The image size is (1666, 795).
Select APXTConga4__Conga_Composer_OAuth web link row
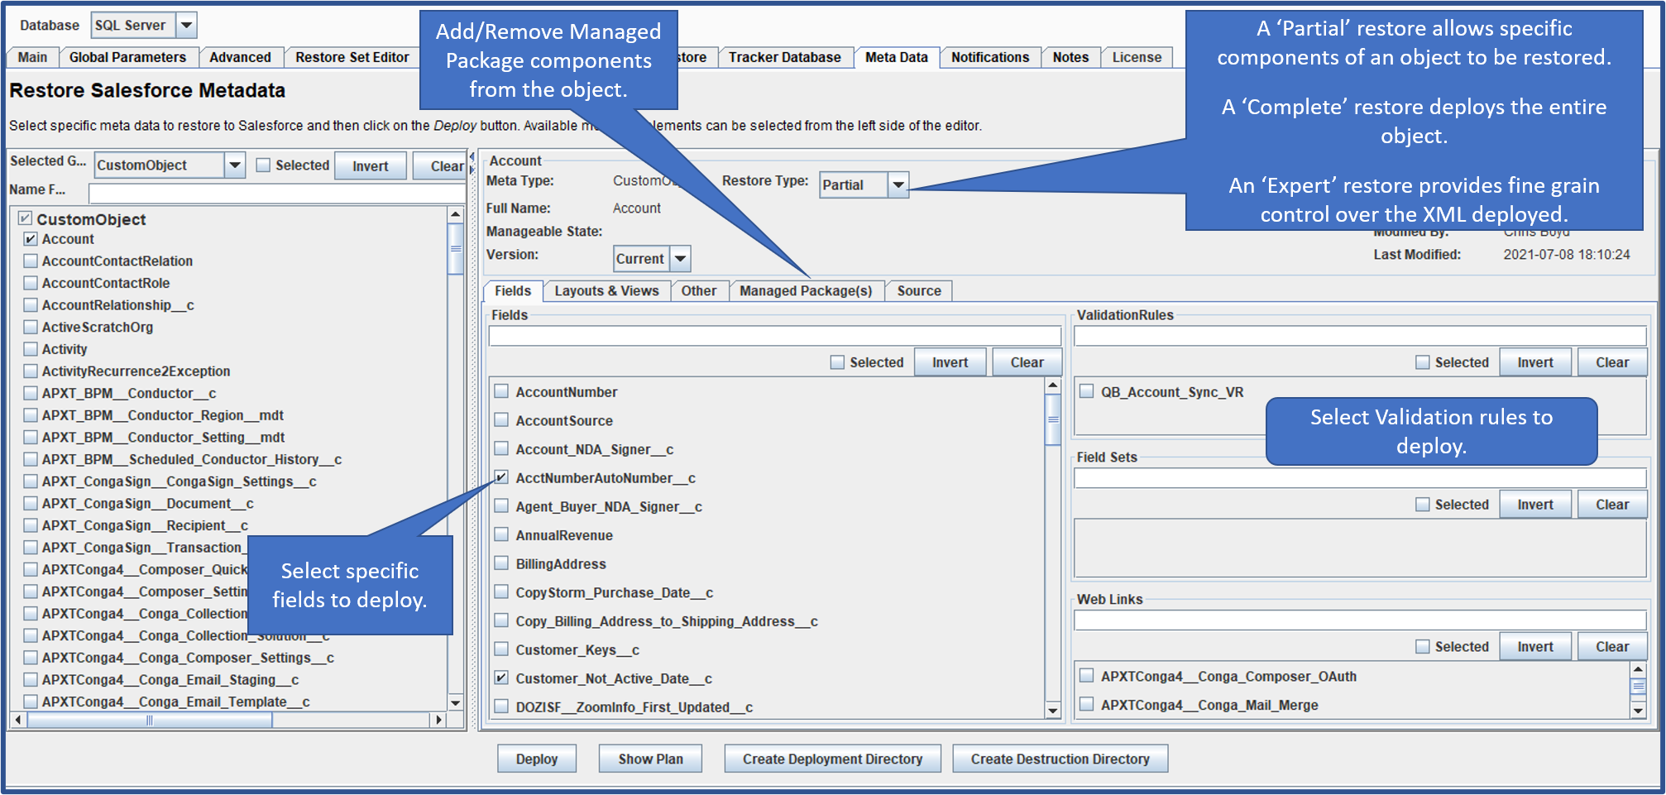(1228, 676)
